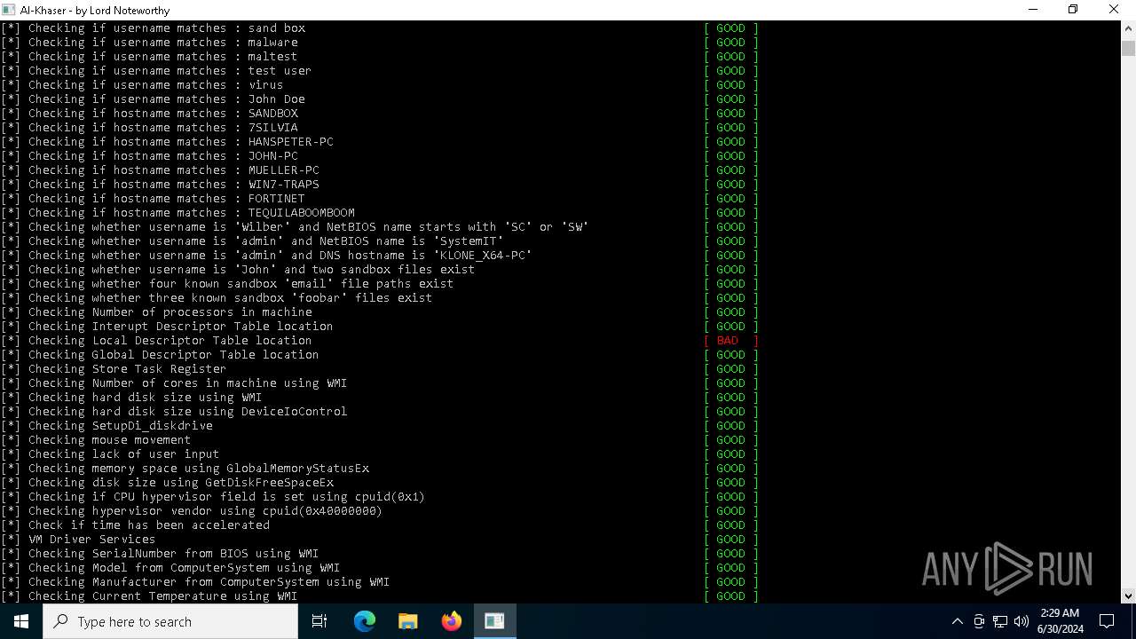Select line about sandbox 'foobar' files
Screen dimensions: 1136x639
(217, 297)
